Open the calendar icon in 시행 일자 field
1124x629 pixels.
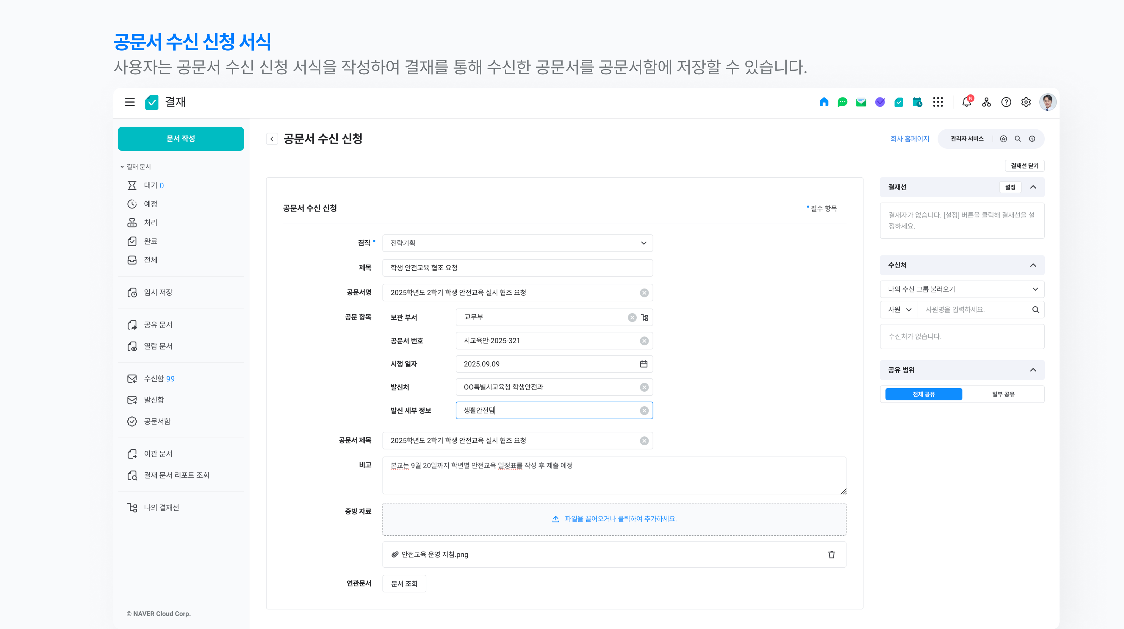[x=644, y=364]
